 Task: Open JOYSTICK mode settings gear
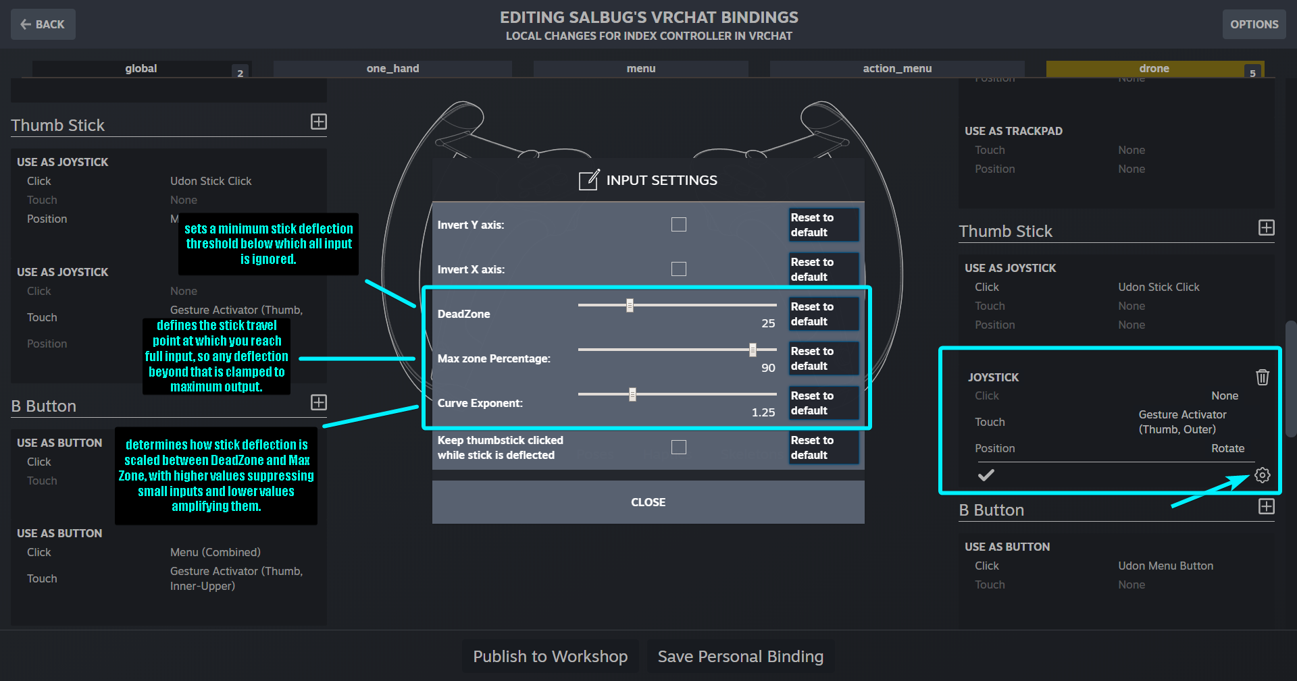[x=1262, y=475]
